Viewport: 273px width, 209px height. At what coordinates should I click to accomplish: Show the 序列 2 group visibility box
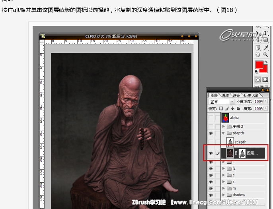click(x=211, y=126)
